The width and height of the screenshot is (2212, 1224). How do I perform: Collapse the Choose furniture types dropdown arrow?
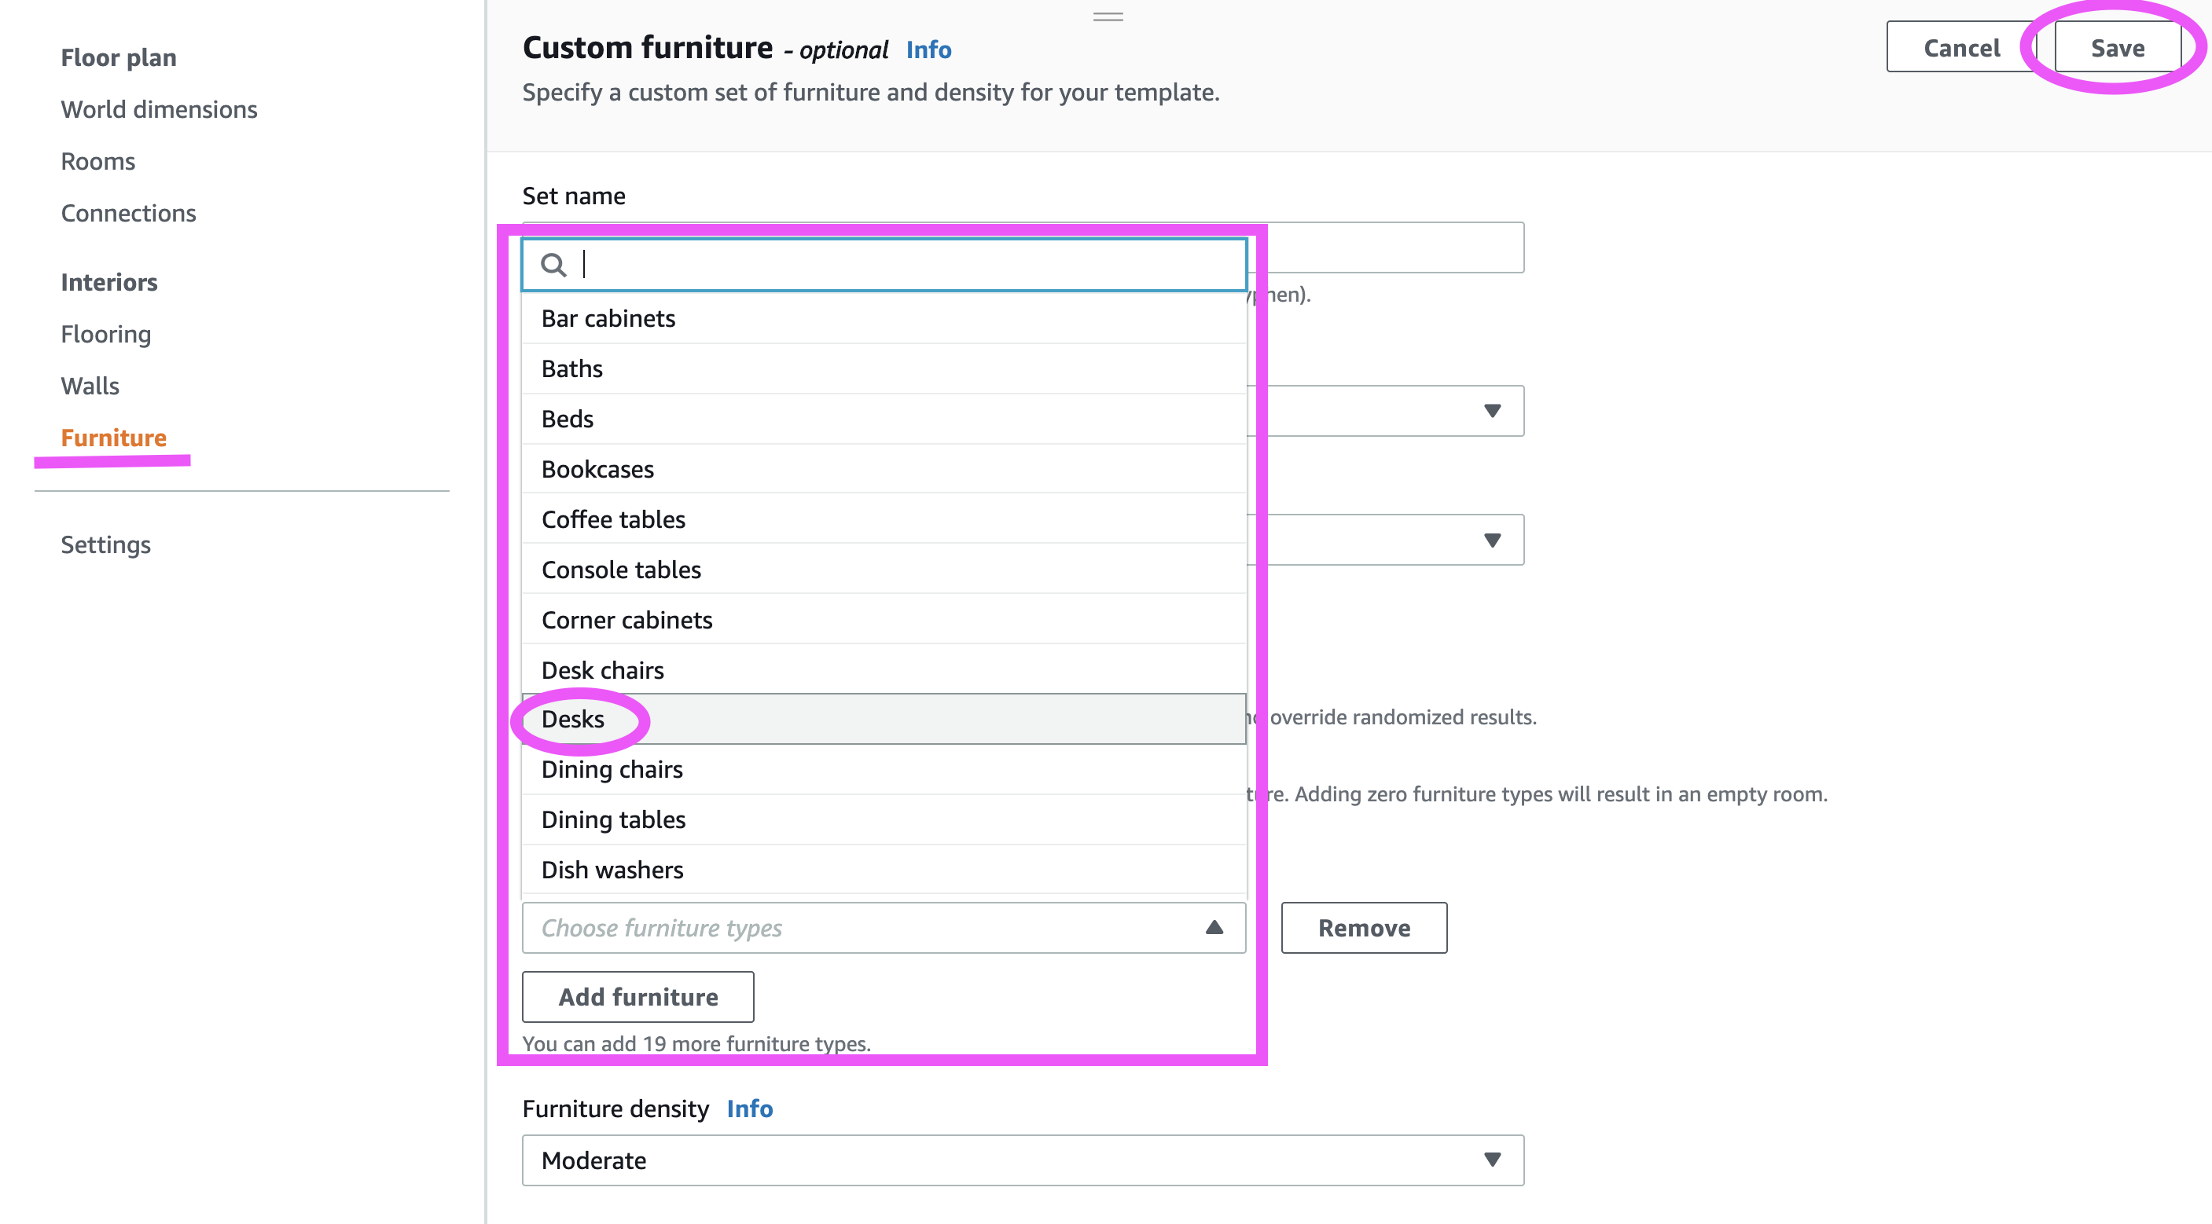pos(1214,928)
